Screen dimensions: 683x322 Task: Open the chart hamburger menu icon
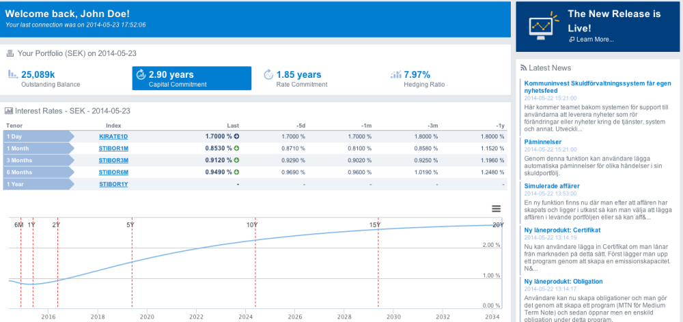point(496,209)
